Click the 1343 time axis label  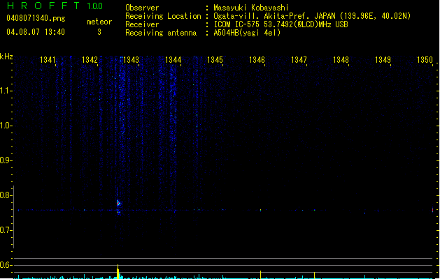coord(132,60)
